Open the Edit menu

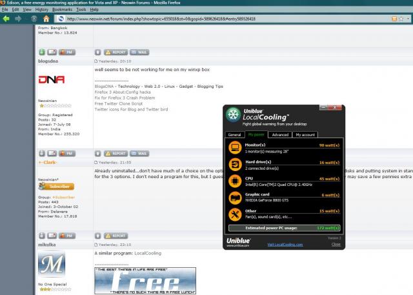15,10
